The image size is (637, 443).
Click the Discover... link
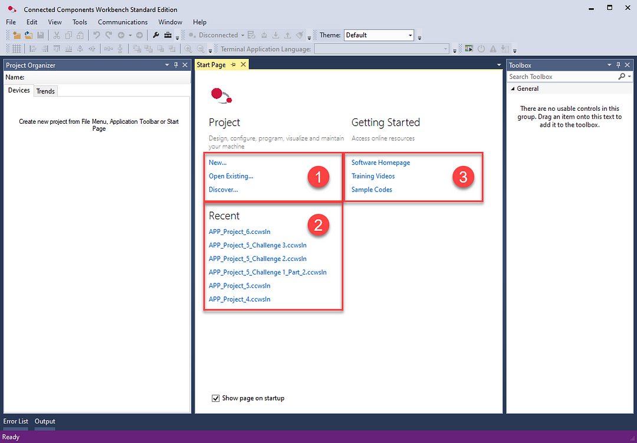224,190
